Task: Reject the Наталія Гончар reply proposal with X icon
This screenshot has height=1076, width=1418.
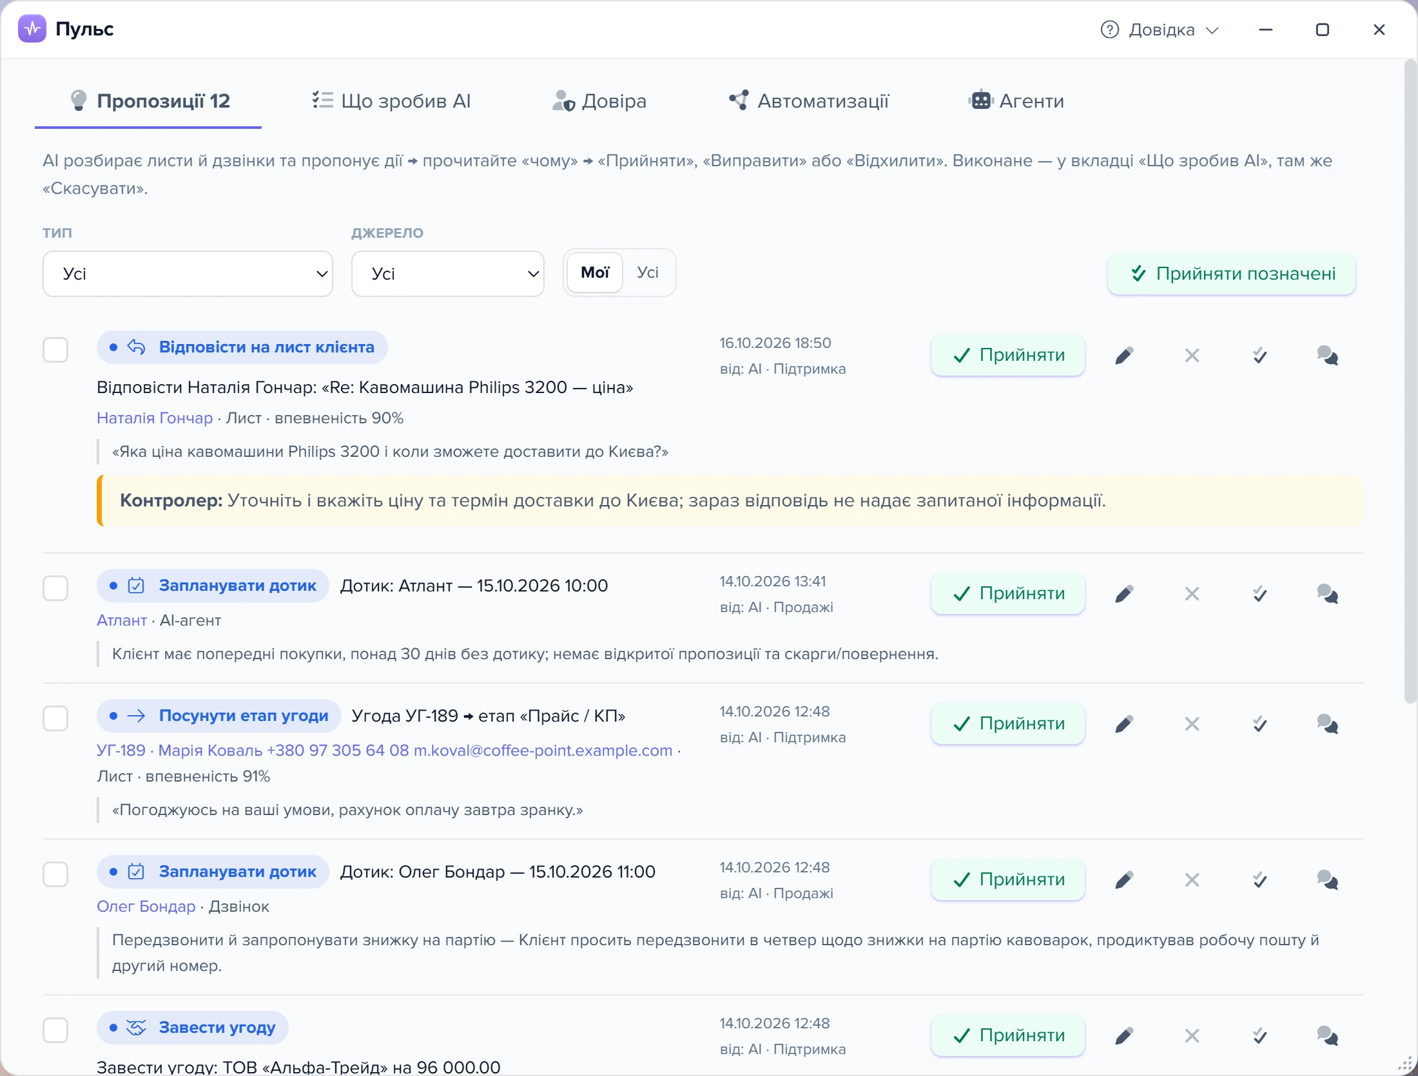Action: [x=1192, y=356]
